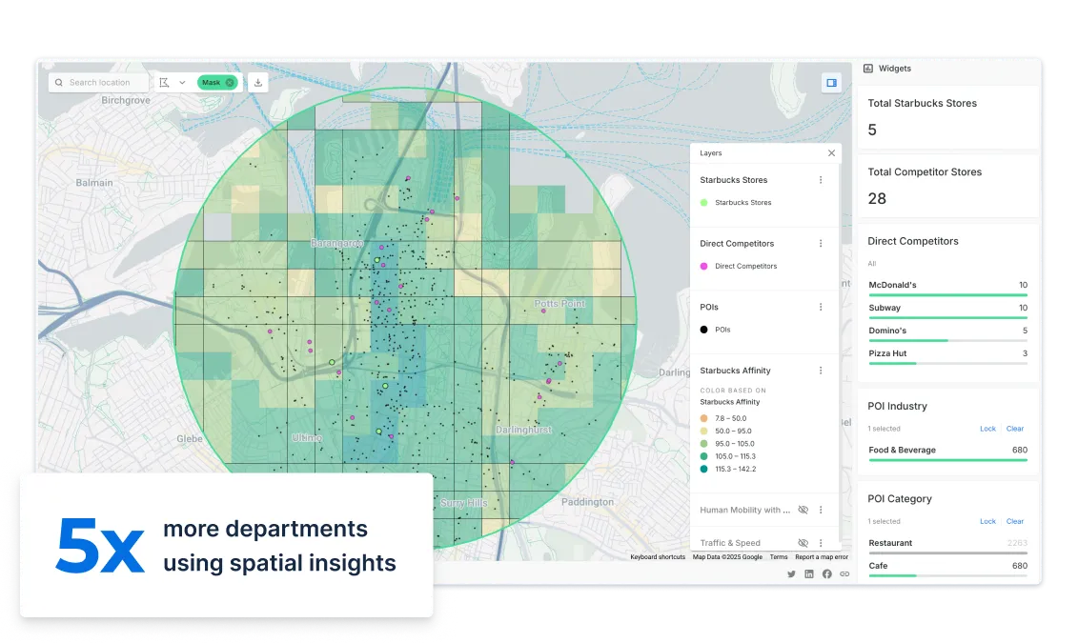Image resolution: width=1078 pixels, height=643 pixels.
Task: Share via Twitter icon
Action: pyautogui.click(x=791, y=573)
